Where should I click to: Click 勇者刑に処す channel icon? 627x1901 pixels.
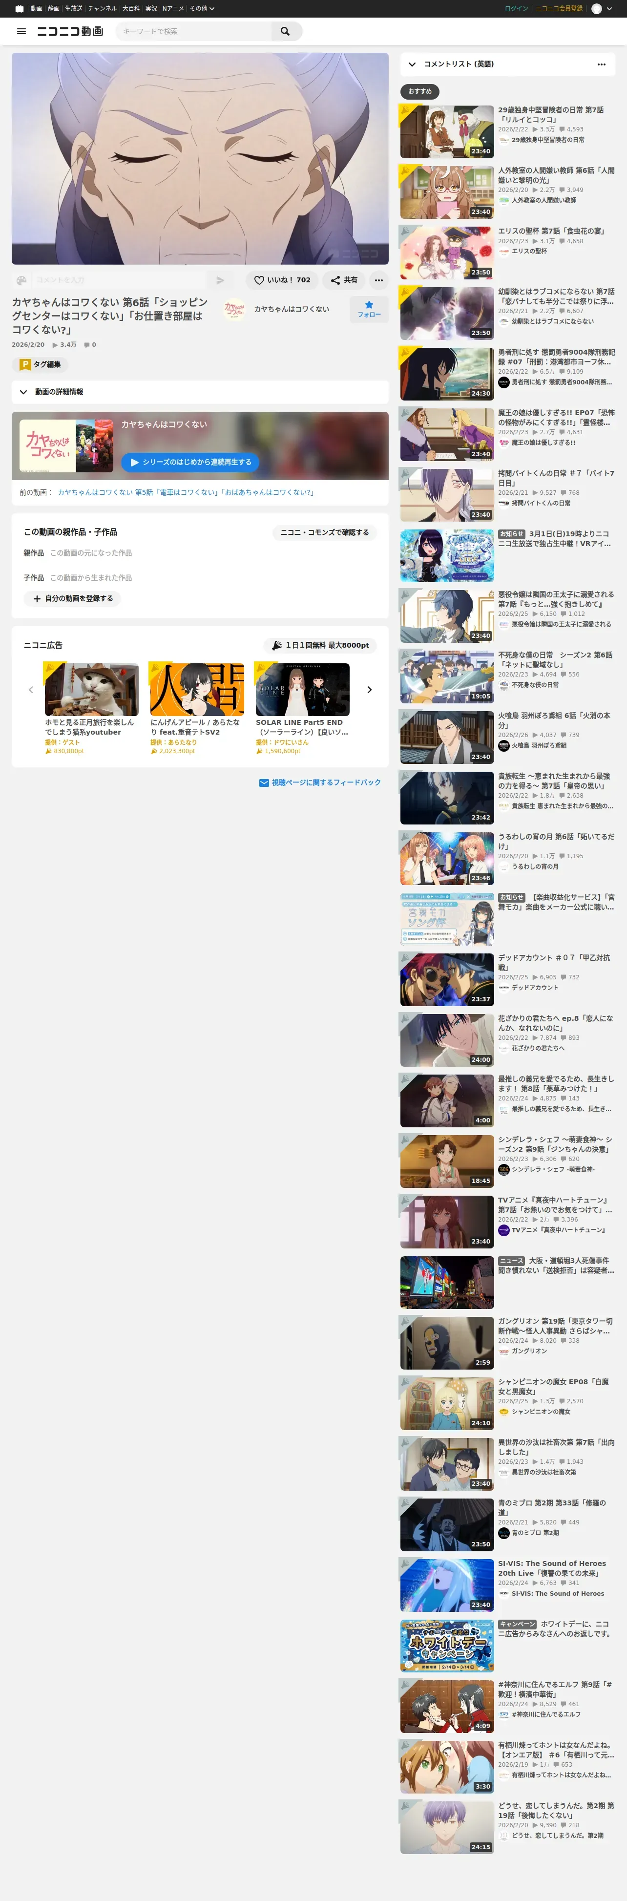pos(504,382)
